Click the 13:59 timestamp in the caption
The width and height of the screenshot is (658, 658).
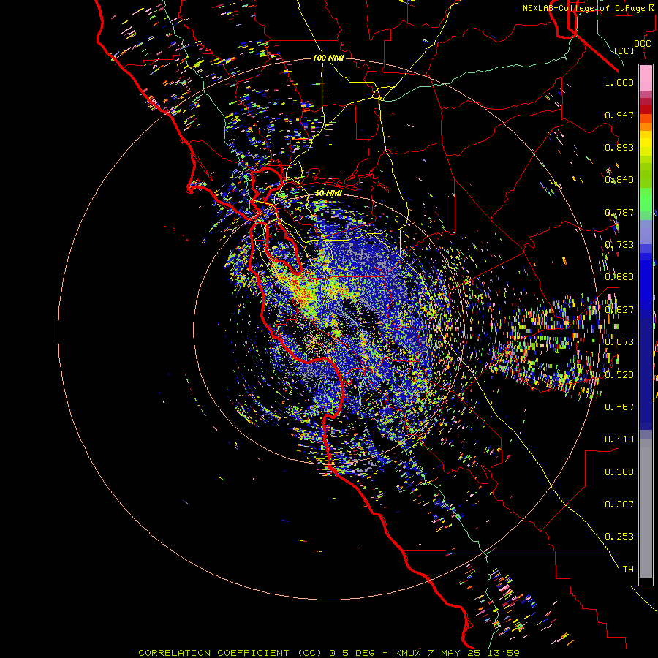click(504, 653)
